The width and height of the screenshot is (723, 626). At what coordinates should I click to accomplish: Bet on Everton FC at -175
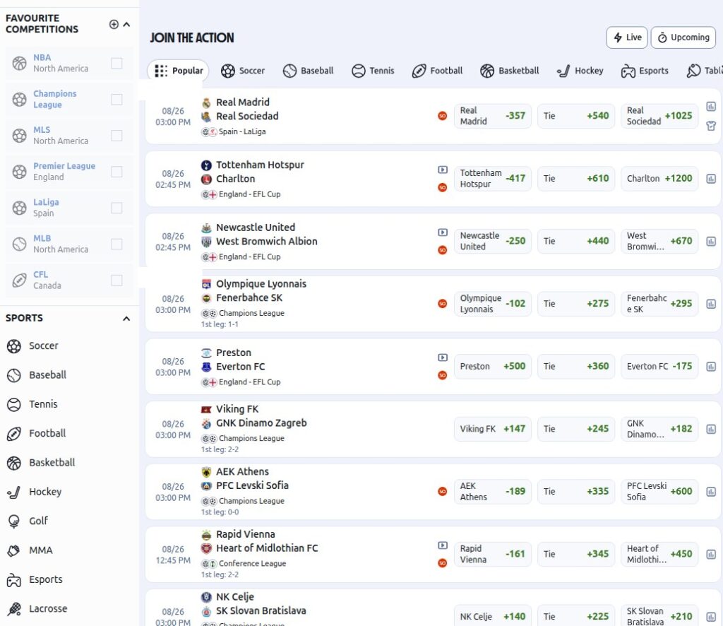coord(659,366)
